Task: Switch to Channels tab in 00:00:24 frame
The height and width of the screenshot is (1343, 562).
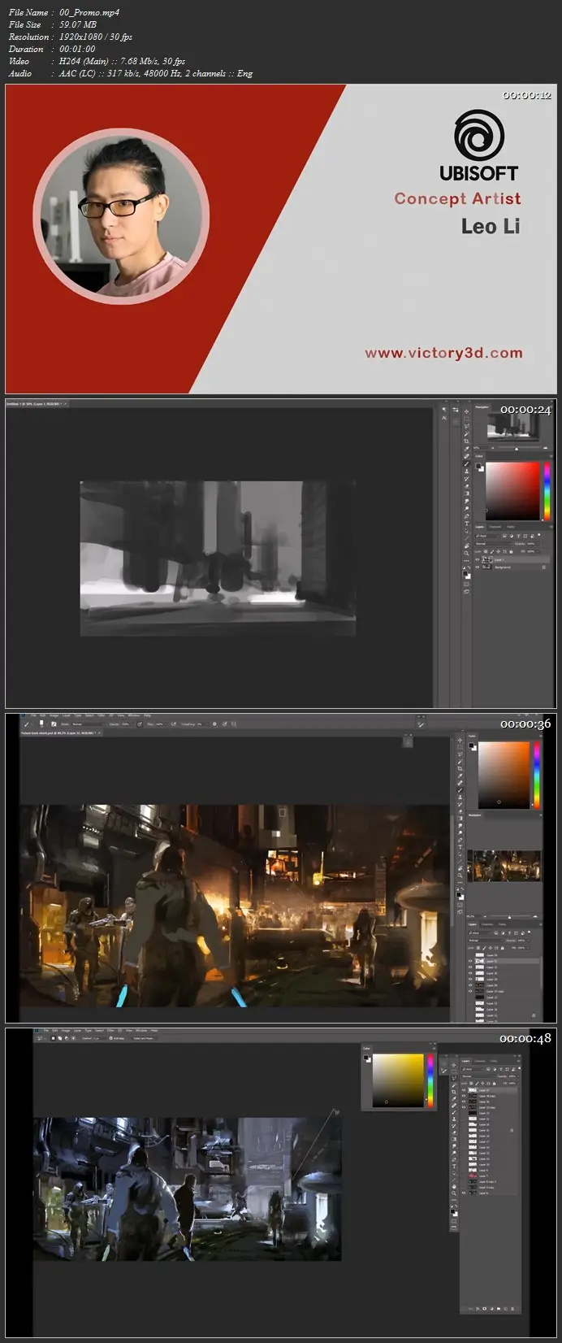Action: coord(495,527)
